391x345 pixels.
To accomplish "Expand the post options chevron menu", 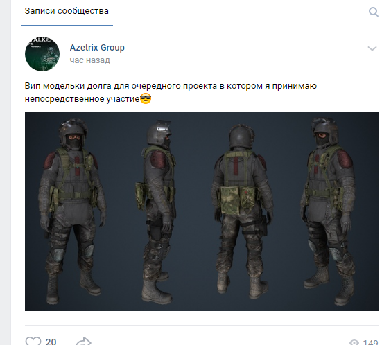I will [372, 48].
